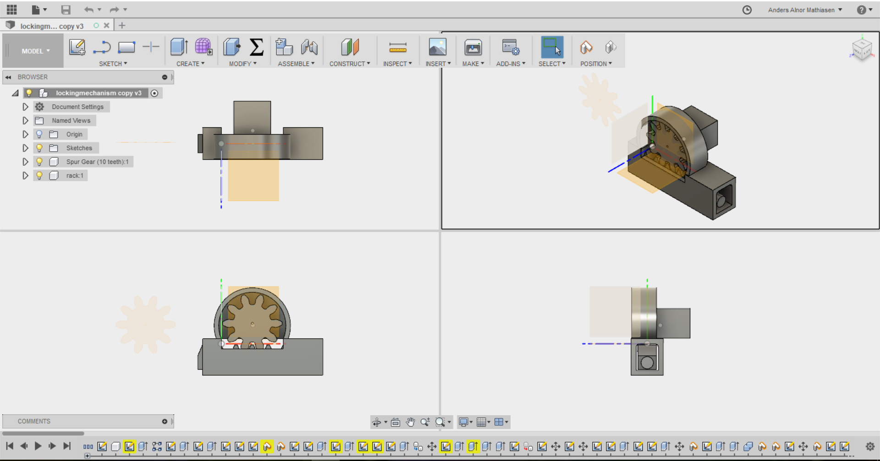Collapse the lockingmechanism root node
This screenshot has width=880, height=461.
15,93
